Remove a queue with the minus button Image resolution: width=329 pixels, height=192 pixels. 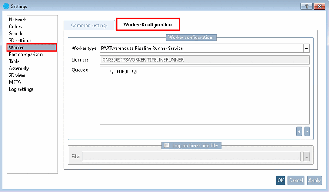tap(307, 132)
